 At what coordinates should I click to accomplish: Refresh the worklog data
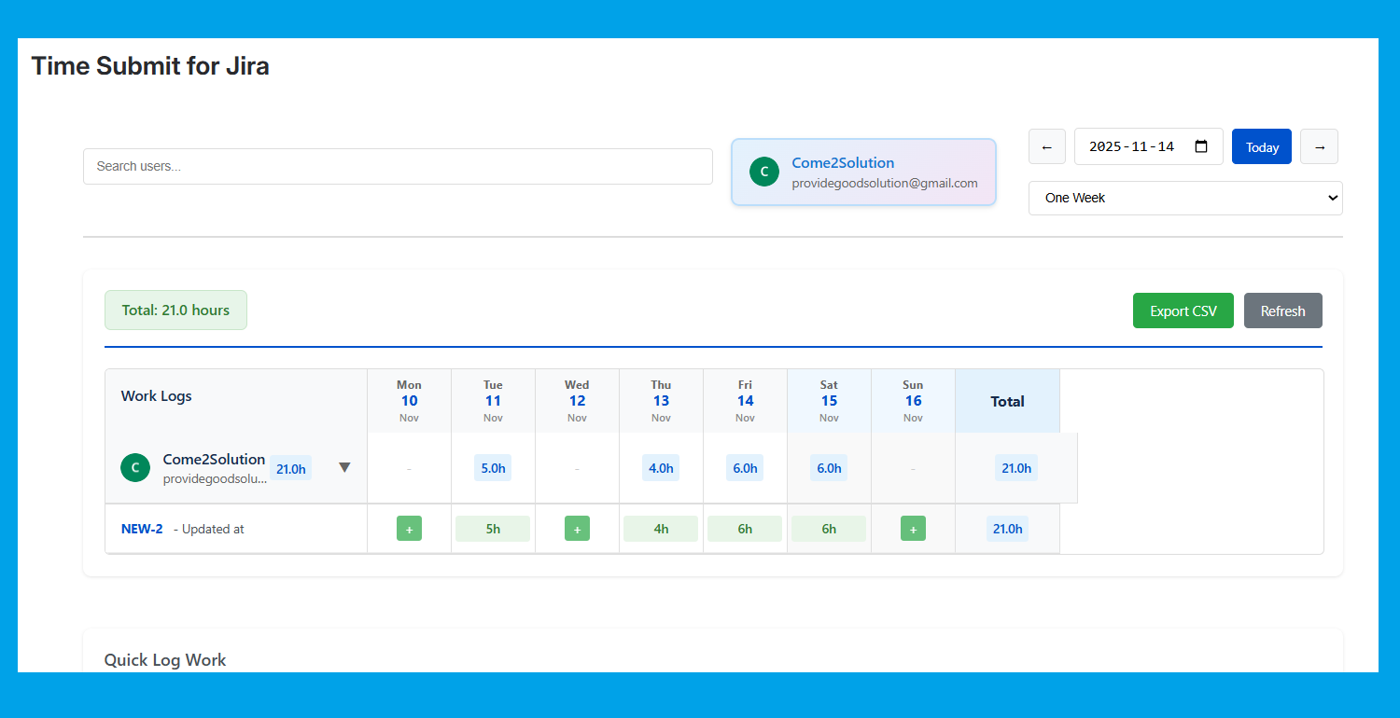click(1282, 311)
